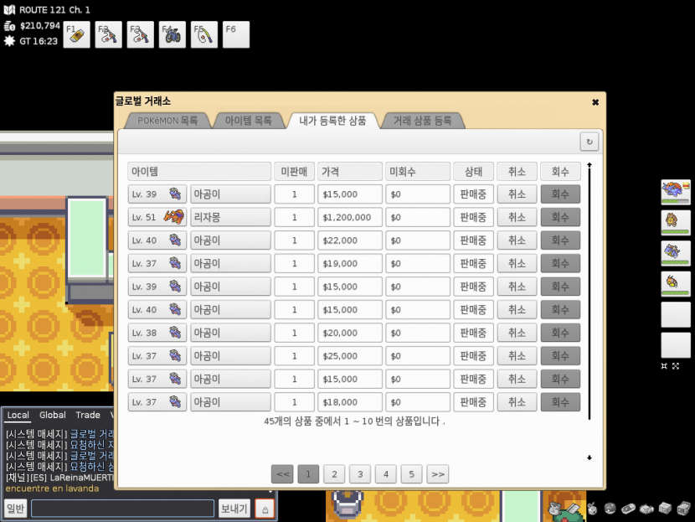
Task: Click the Charizard sprite in 리자몽 row
Action: 174,217
